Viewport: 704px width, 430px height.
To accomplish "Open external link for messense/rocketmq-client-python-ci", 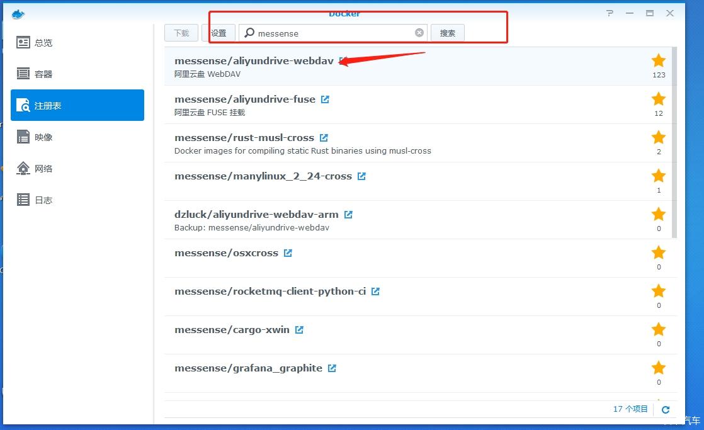I will click(x=375, y=291).
